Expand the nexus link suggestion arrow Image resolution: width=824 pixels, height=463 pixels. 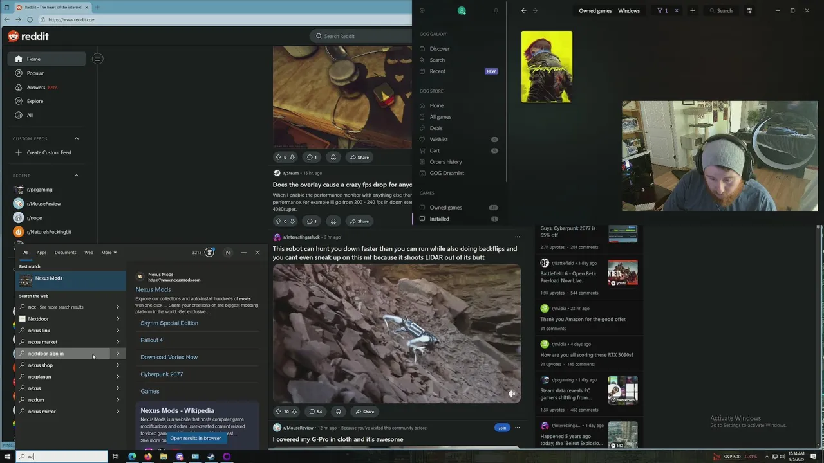point(118,331)
